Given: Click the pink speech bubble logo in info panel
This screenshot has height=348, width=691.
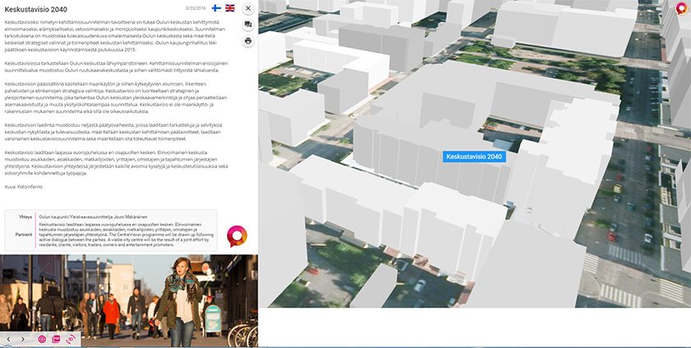Looking at the screenshot, I should click(x=237, y=235).
